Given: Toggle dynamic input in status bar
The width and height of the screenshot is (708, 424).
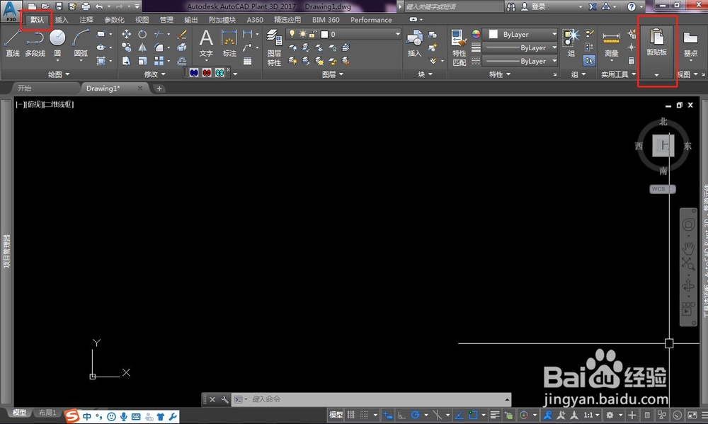Looking at the screenshot, I should pyautogui.click(x=387, y=415).
